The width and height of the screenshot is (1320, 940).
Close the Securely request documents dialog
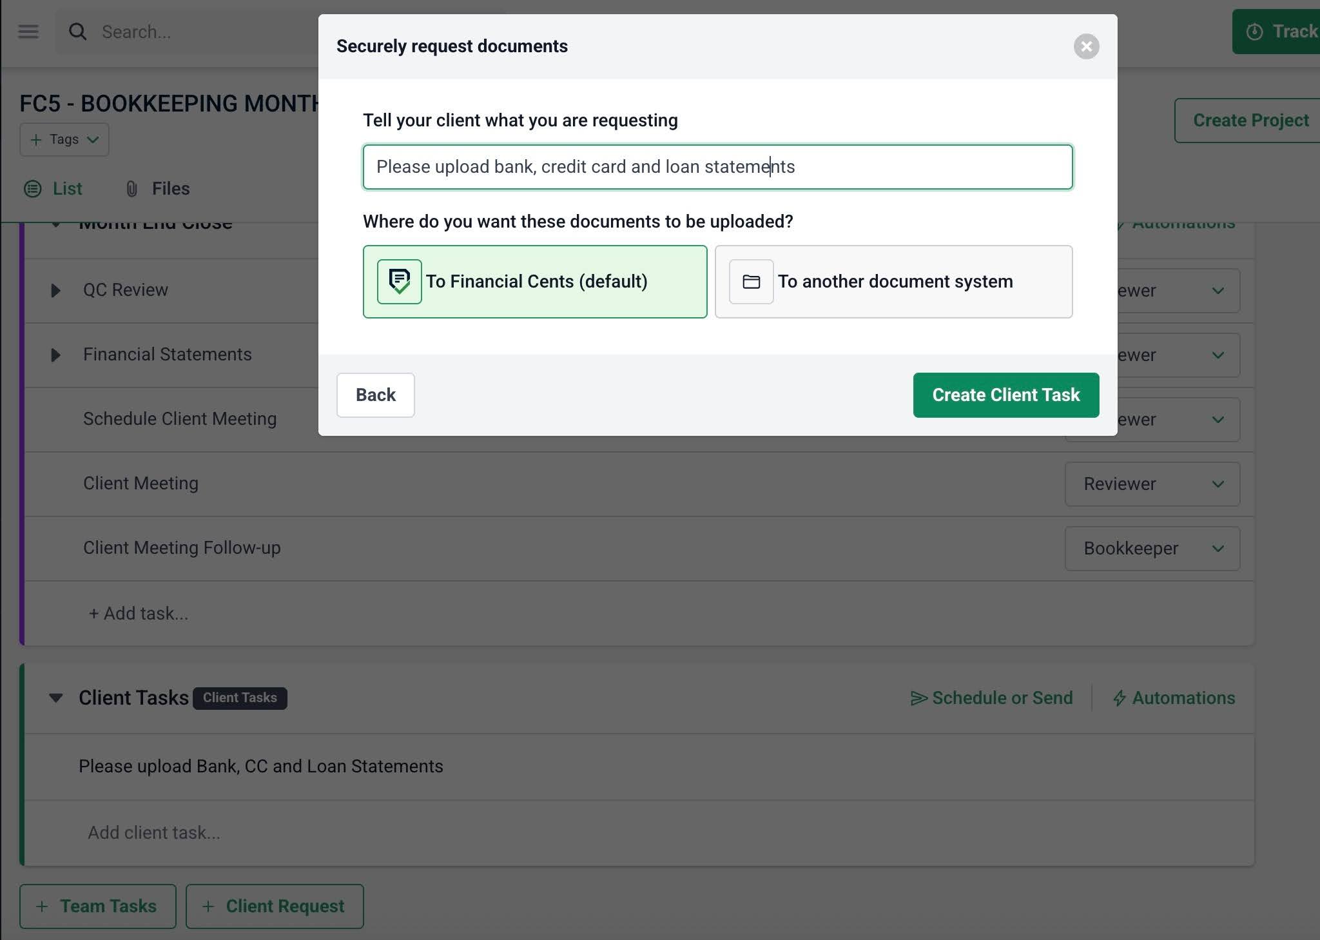pos(1086,46)
